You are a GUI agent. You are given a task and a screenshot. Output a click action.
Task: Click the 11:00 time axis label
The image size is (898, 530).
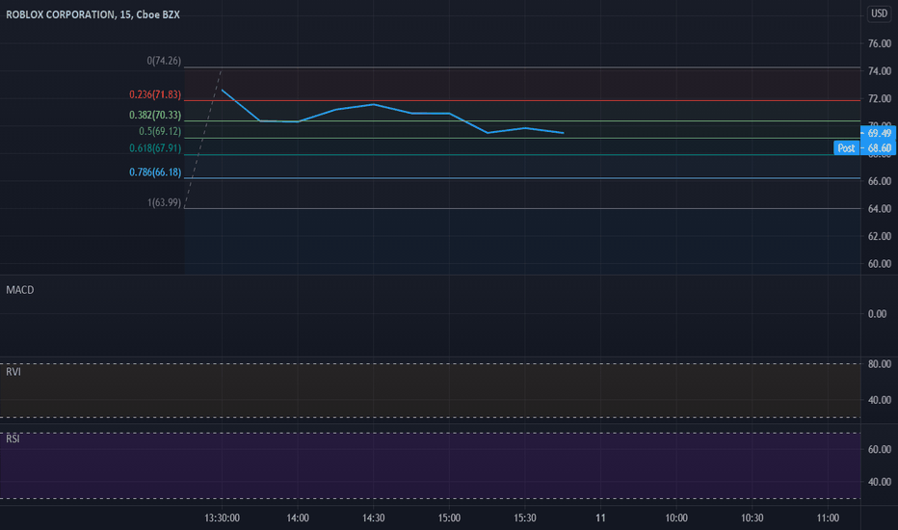click(828, 518)
